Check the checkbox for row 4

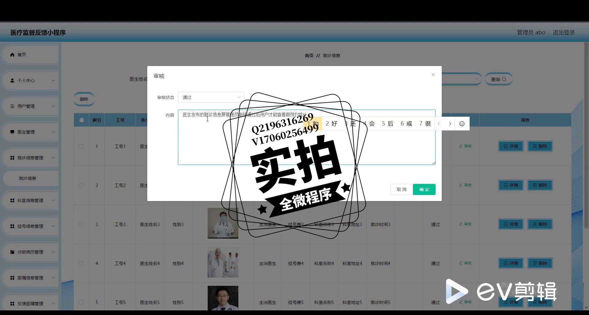[x=81, y=263]
